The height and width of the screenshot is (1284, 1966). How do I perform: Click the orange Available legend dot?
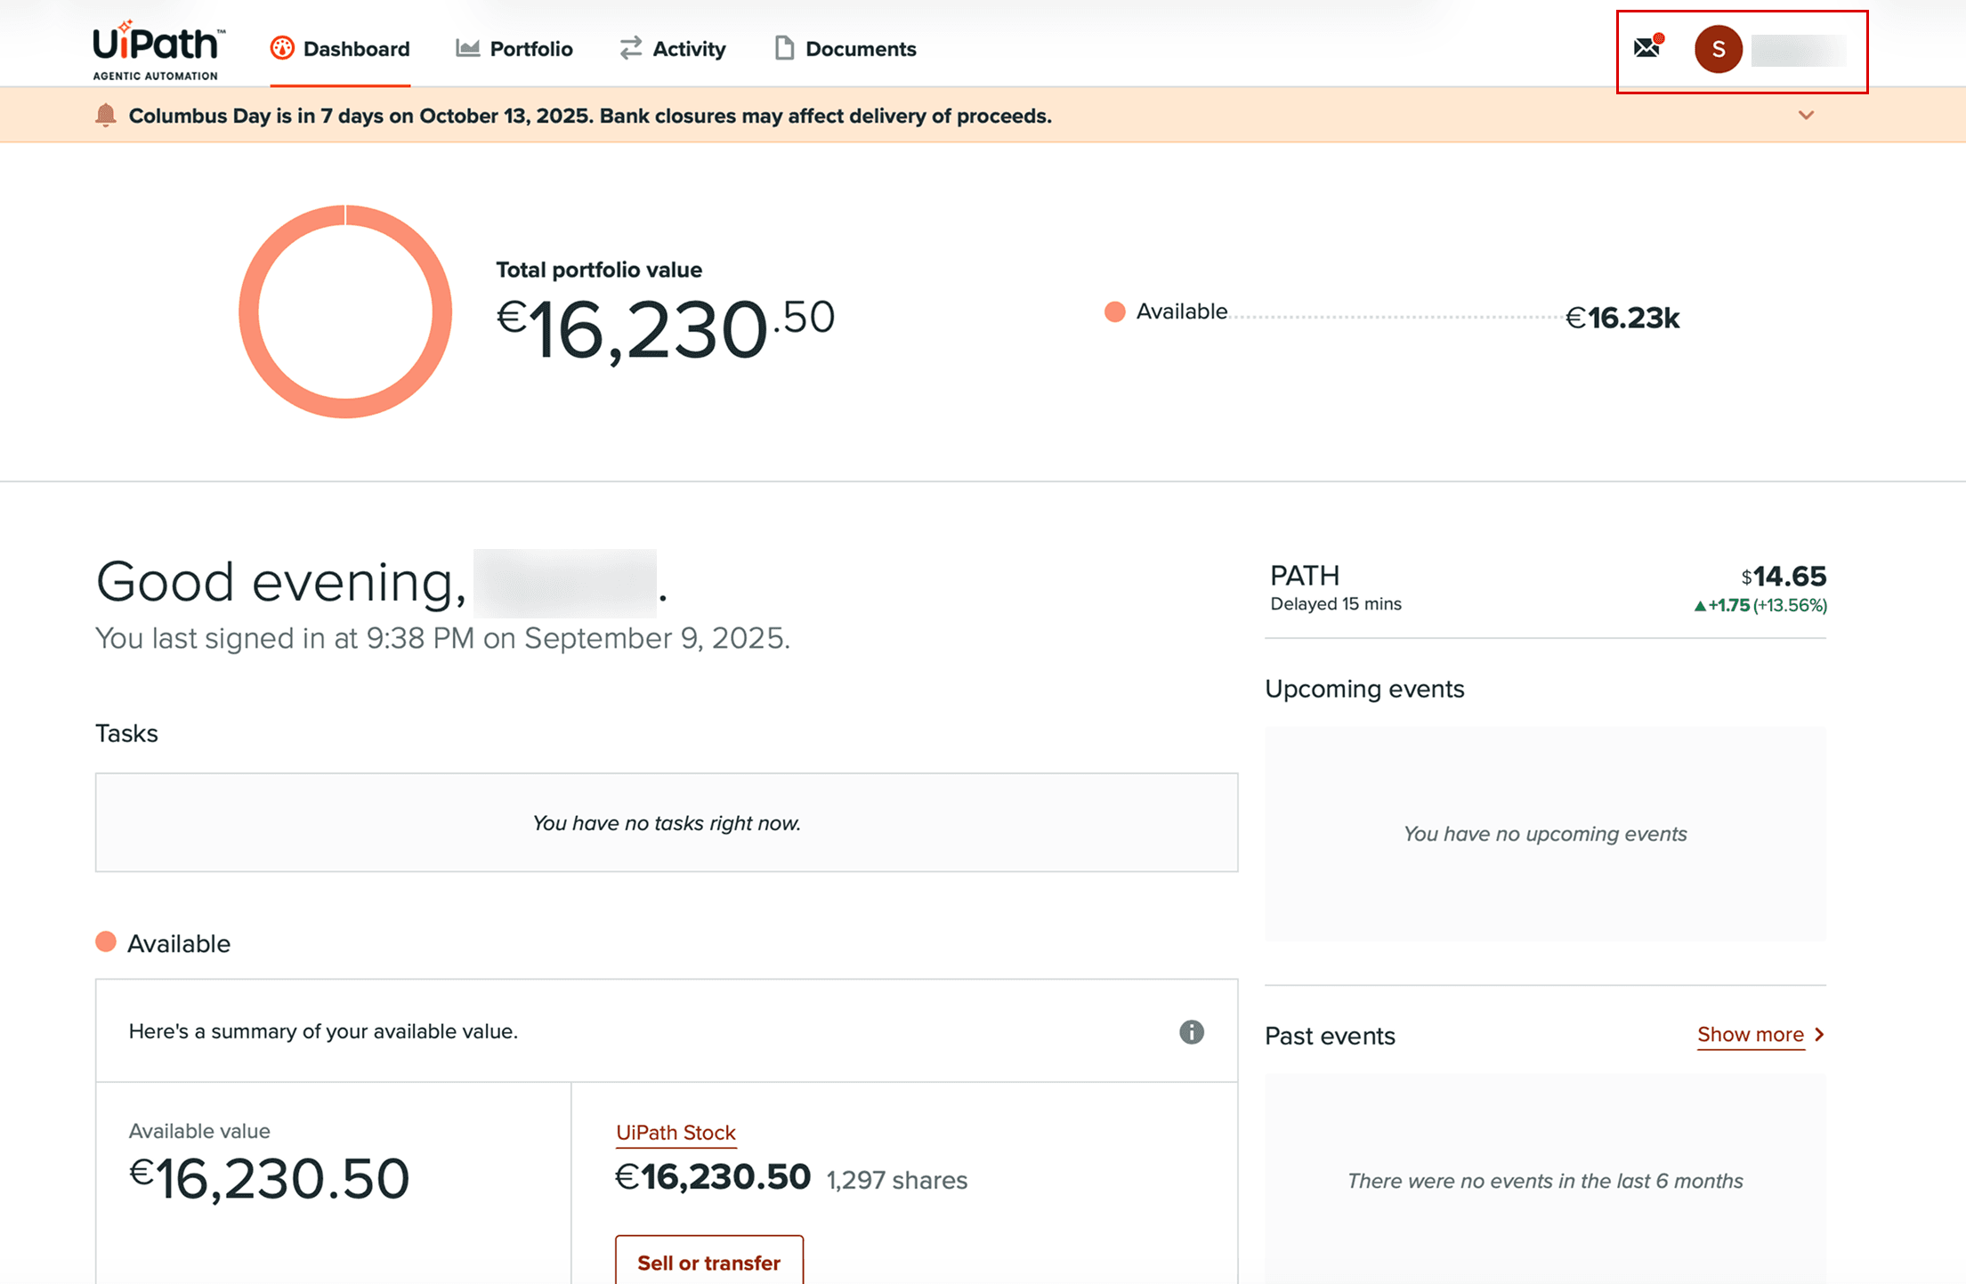pos(1114,311)
